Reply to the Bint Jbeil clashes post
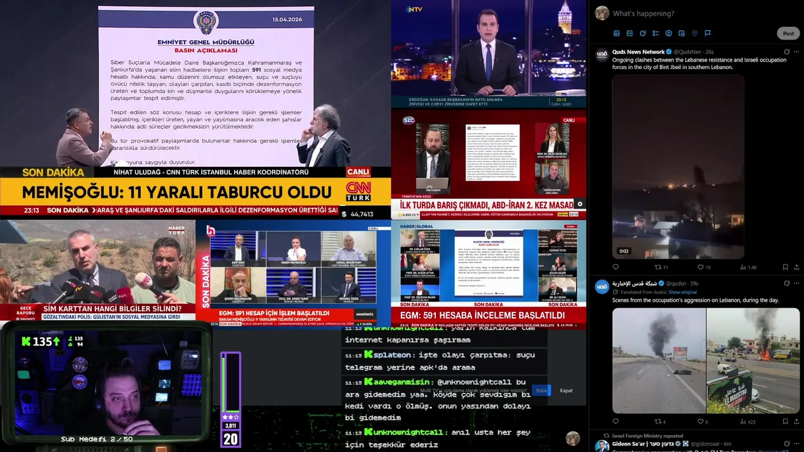The image size is (804, 452). click(616, 267)
